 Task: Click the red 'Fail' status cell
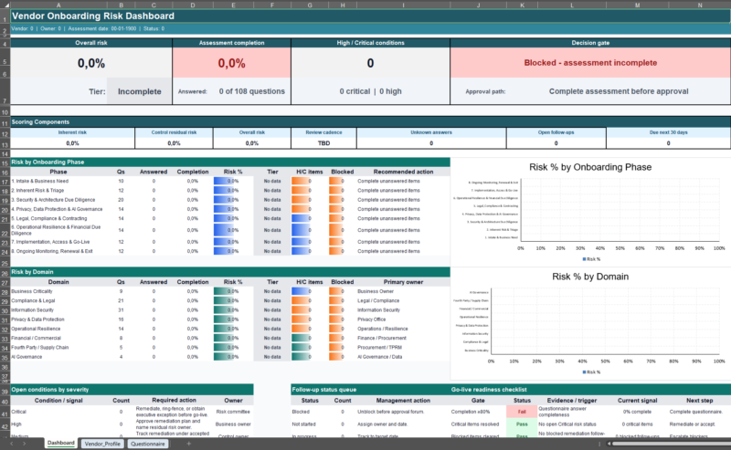point(522,412)
